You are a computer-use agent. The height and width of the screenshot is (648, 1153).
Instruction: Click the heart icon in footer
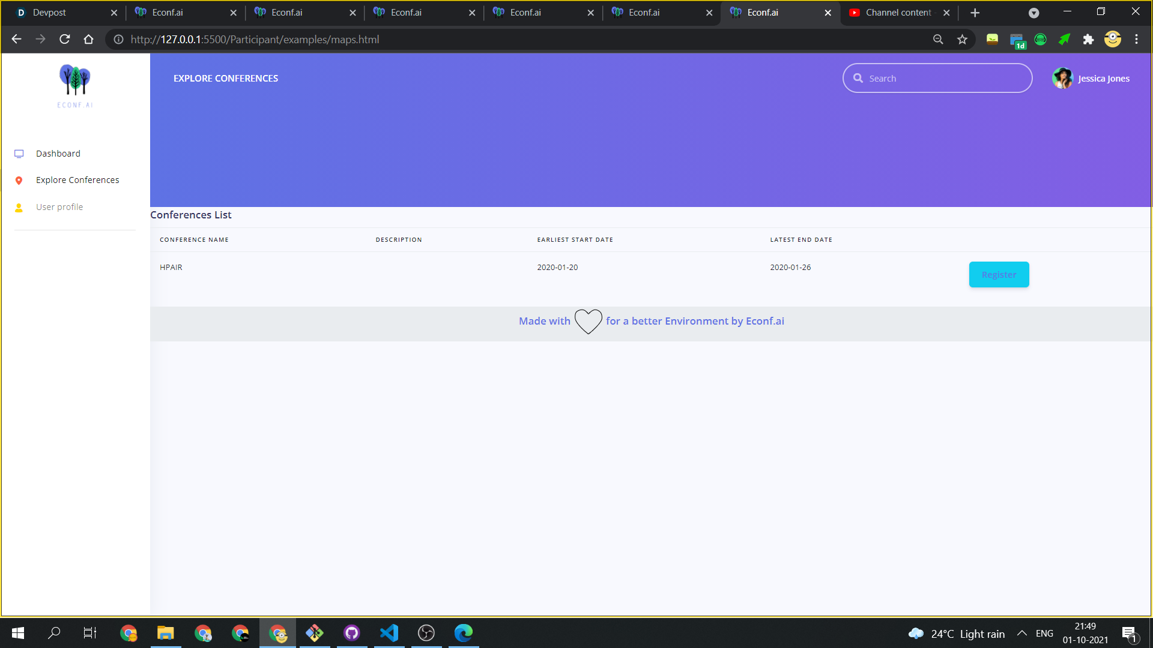coord(588,322)
